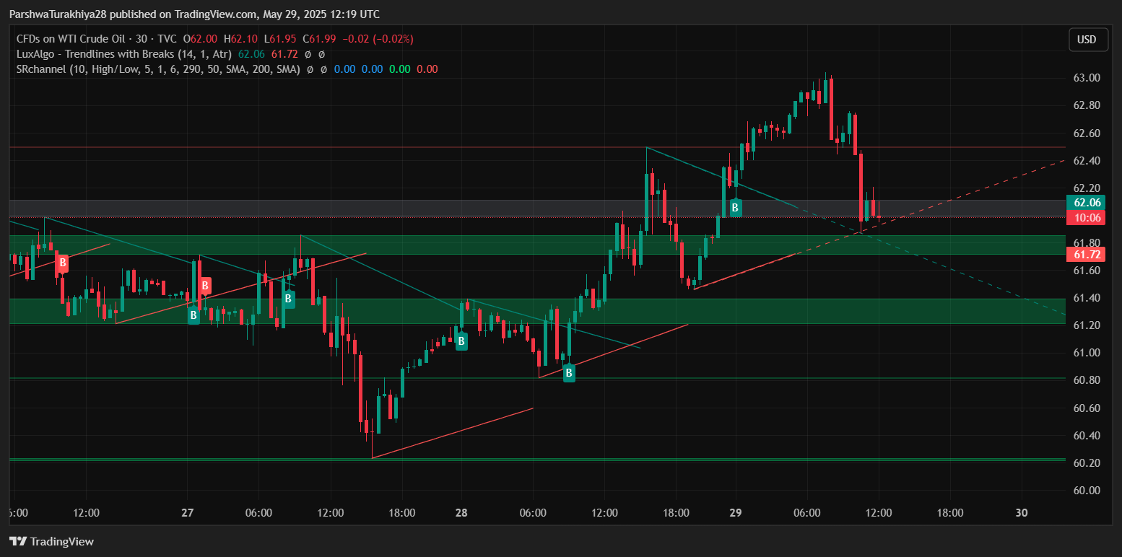Image resolution: width=1122 pixels, height=557 pixels.
Task: Click the USD currency button
Action: pyautogui.click(x=1087, y=39)
